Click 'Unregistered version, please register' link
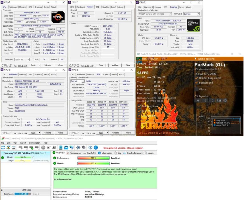 (x=123, y=148)
